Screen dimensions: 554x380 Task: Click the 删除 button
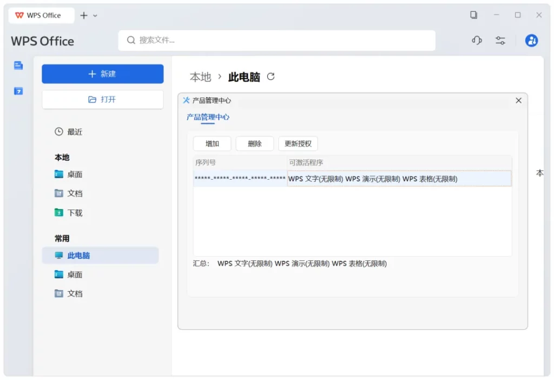pyautogui.click(x=254, y=143)
